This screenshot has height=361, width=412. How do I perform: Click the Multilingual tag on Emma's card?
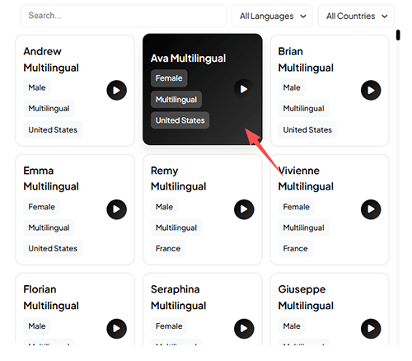pos(49,227)
